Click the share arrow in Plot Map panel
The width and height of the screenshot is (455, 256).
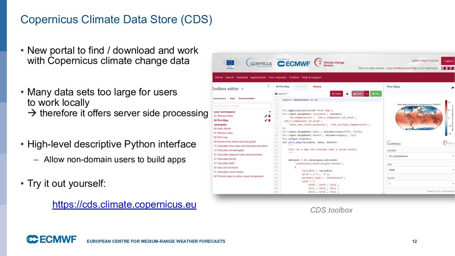[452, 88]
